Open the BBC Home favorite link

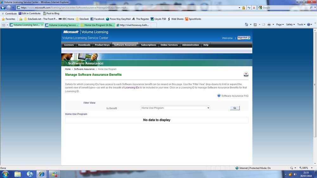(66, 19)
